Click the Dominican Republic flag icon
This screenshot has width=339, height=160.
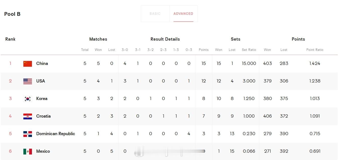(28, 134)
